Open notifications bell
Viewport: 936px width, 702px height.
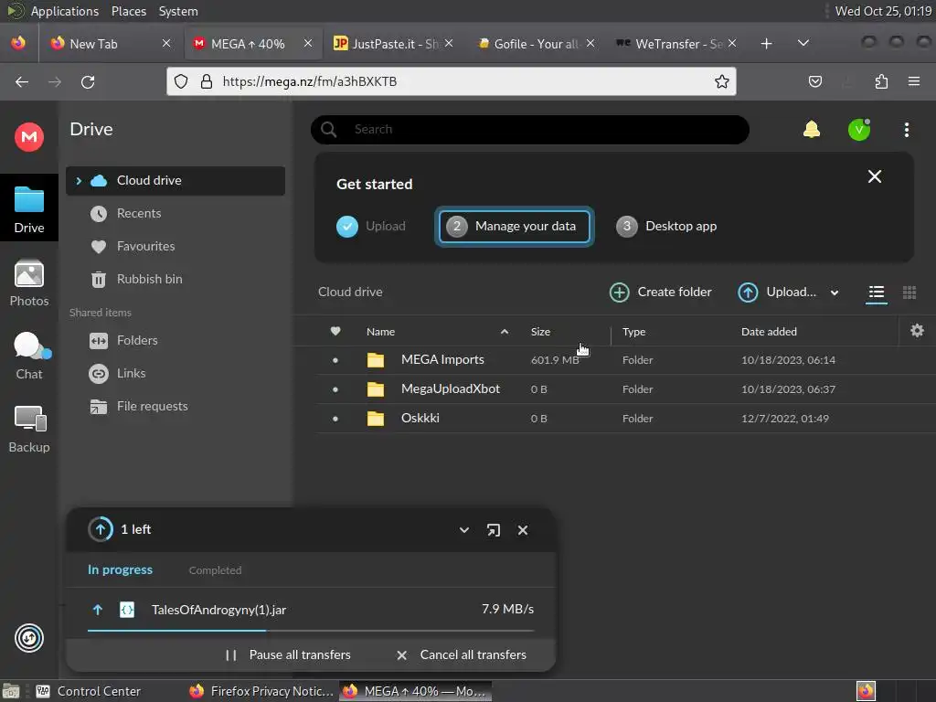click(x=812, y=130)
